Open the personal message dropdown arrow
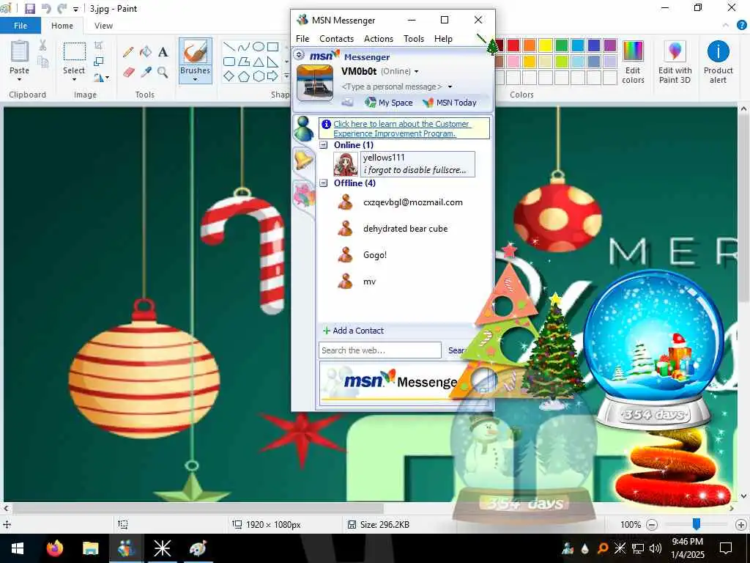The height and width of the screenshot is (563, 750). 450,87
